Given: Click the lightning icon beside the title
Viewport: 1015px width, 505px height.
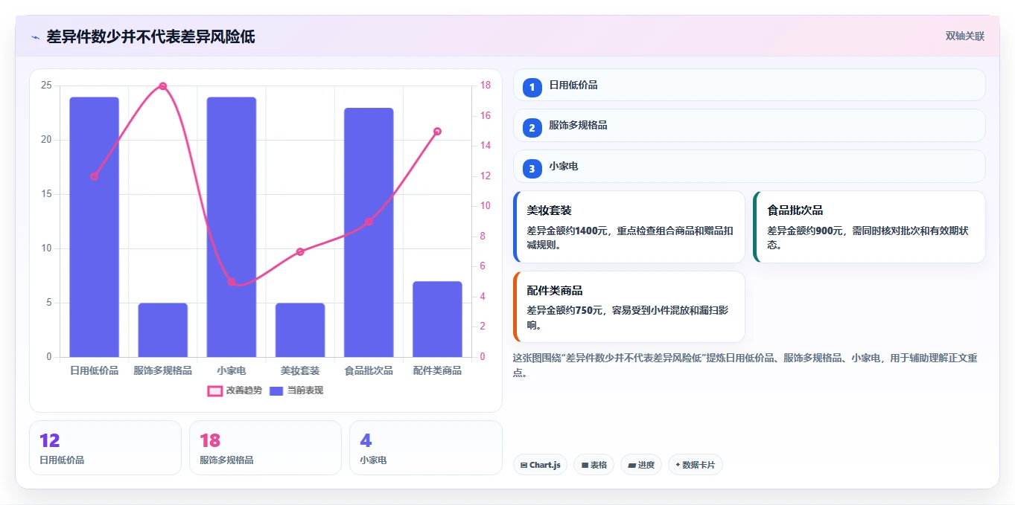Looking at the screenshot, I should point(35,37).
